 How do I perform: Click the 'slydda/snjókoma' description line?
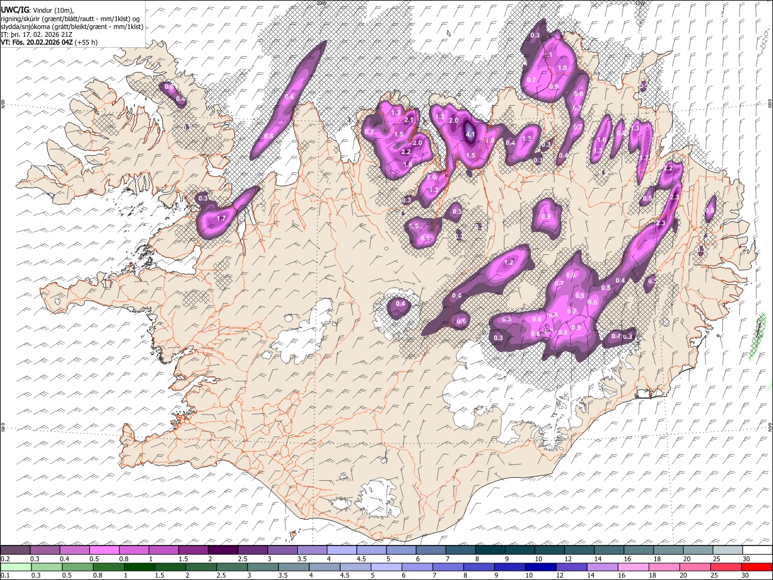coord(72,26)
